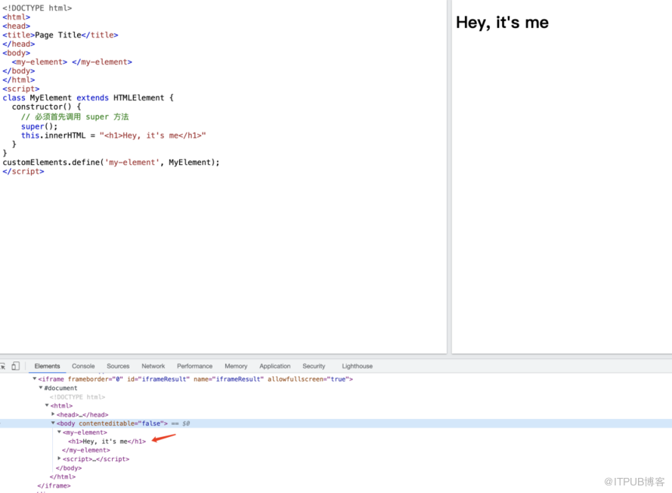Switch to the Application tab
This screenshot has height=493, width=672.
click(x=274, y=366)
